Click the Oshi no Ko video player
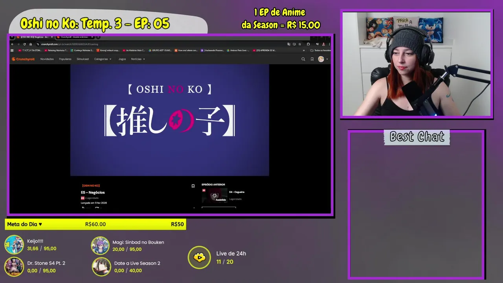Image resolution: width=503 pixels, height=283 pixels. click(x=169, y=120)
